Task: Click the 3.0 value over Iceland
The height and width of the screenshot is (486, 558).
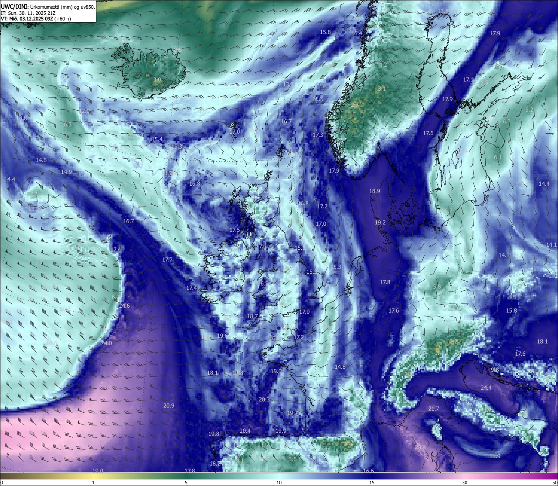Action: pyautogui.click(x=157, y=80)
